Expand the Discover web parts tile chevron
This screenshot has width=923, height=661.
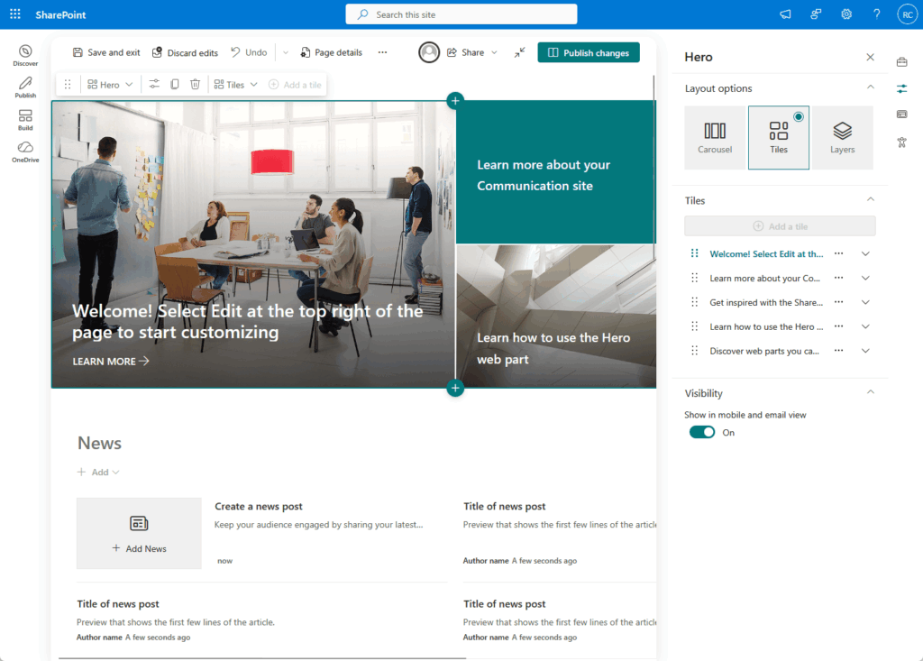865,351
